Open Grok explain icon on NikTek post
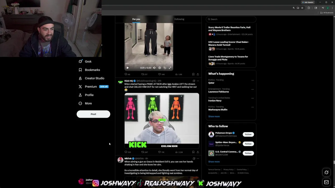The image size is (335, 188). point(194,158)
